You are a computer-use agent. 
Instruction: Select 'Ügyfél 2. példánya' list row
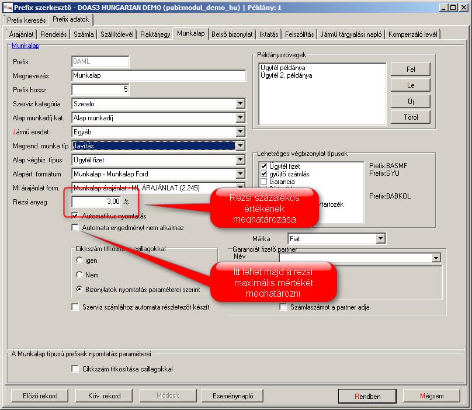286,75
